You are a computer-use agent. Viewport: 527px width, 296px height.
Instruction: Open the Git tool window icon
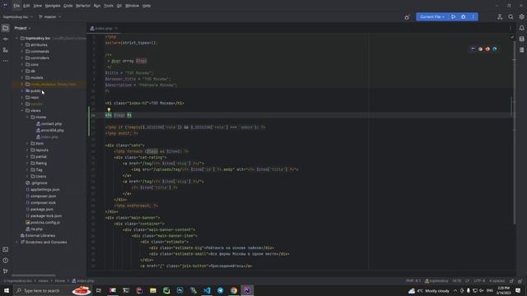(6, 271)
